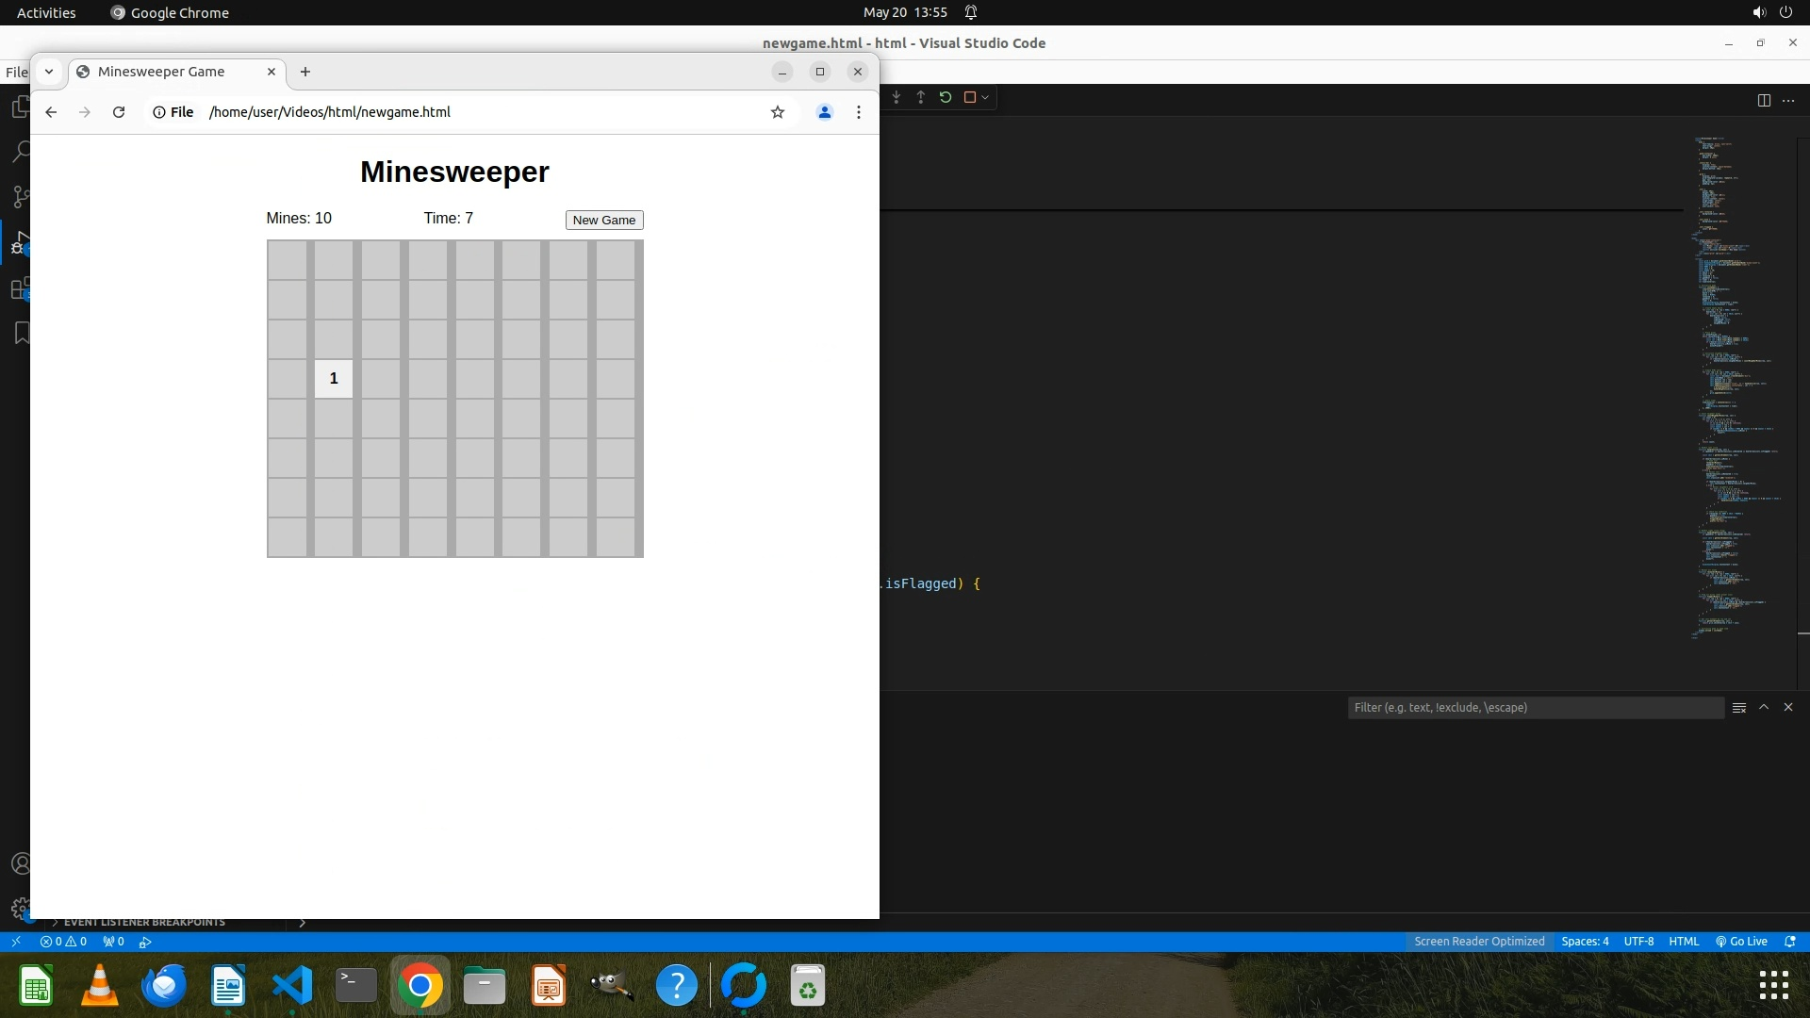Stop the VS Code debug session
The image size is (1810, 1018).
[x=969, y=97]
